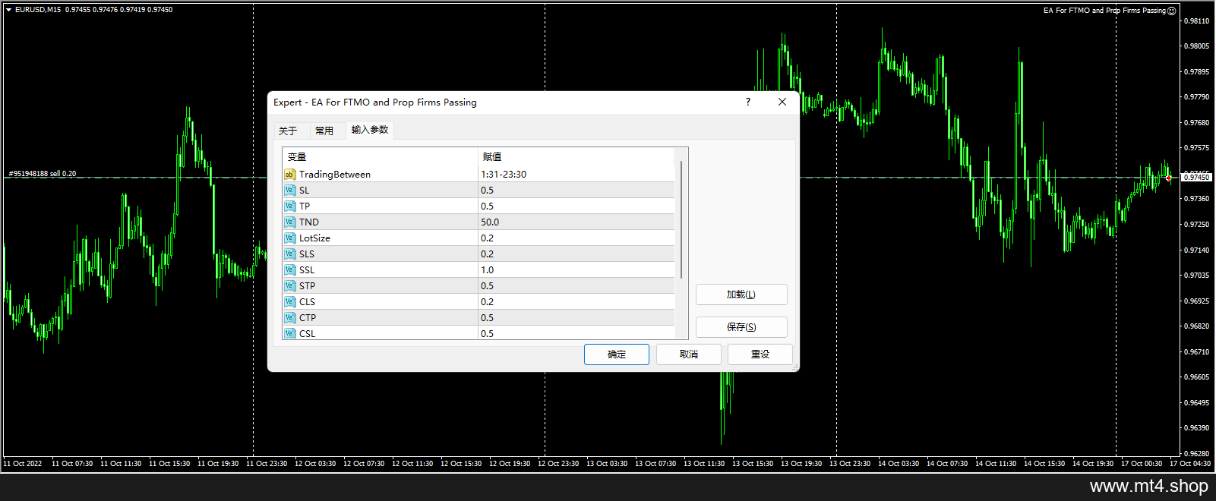The height and width of the screenshot is (501, 1216).
Task: Click the 变量 column header
Action: tap(380, 156)
